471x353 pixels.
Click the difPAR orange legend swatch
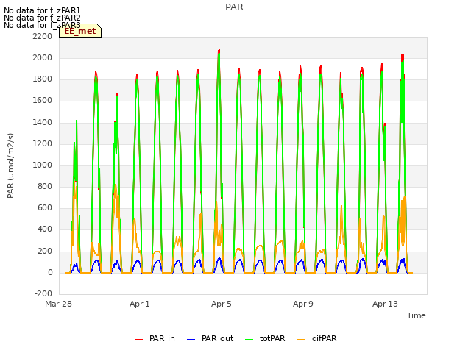click(x=301, y=340)
